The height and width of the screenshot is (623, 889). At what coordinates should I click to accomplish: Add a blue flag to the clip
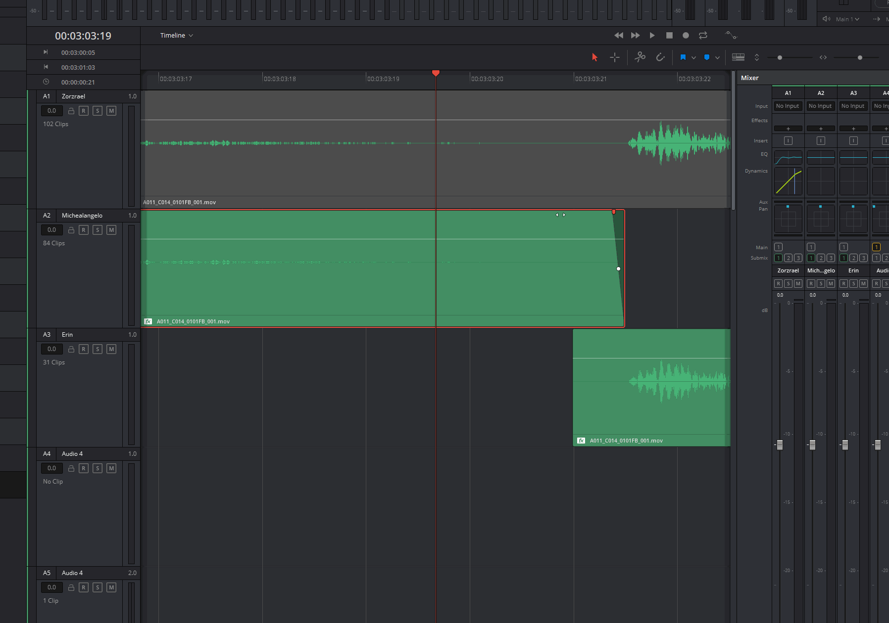(683, 57)
